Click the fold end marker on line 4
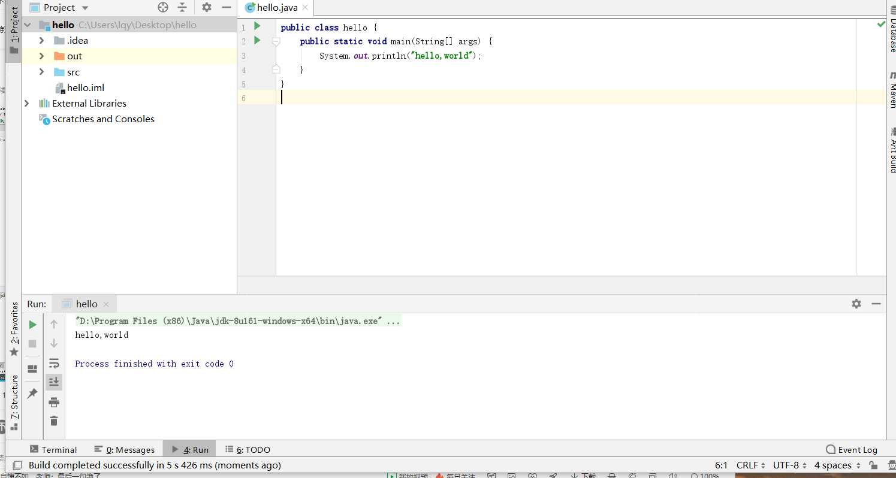 (276, 69)
